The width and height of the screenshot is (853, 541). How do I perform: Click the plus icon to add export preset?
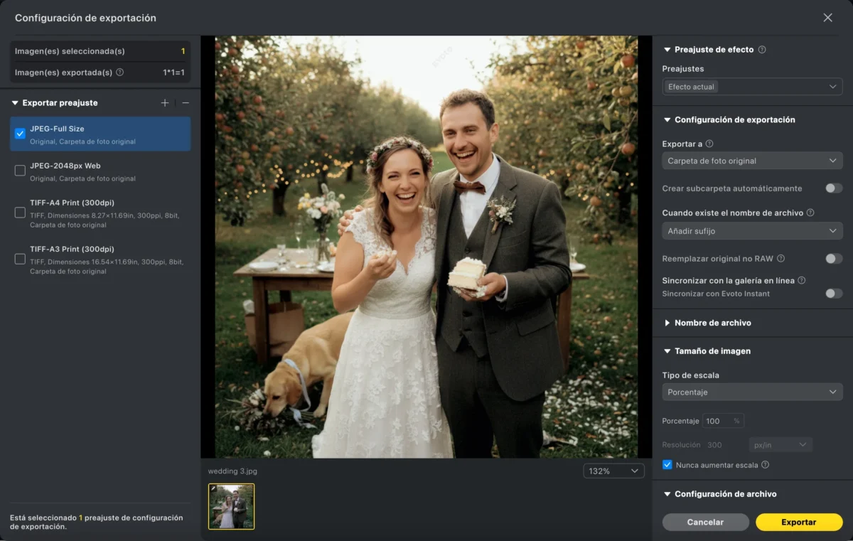click(x=165, y=103)
